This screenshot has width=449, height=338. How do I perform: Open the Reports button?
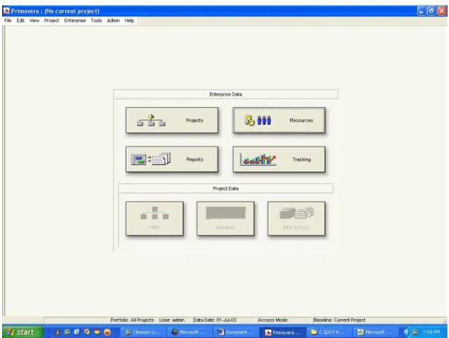point(172,159)
